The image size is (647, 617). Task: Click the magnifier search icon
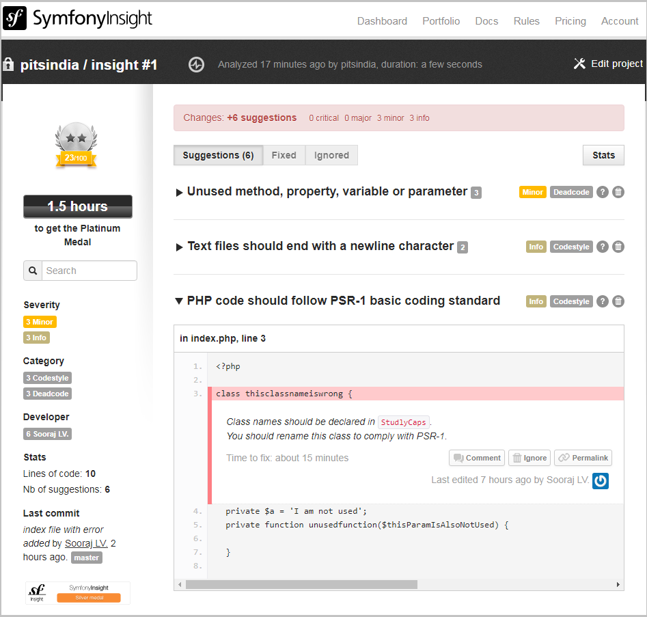pyautogui.click(x=33, y=271)
